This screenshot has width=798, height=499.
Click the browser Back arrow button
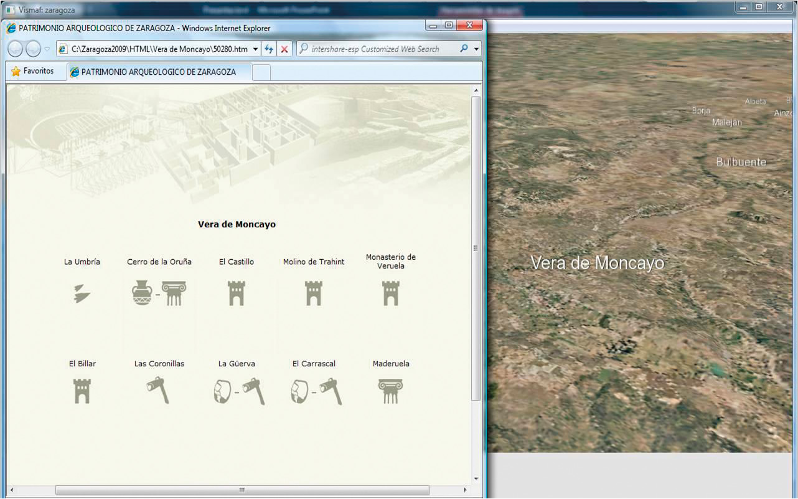click(x=16, y=49)
